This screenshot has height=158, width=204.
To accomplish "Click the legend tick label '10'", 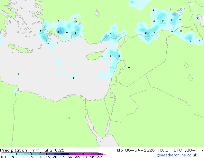I will tap(40, 157).
